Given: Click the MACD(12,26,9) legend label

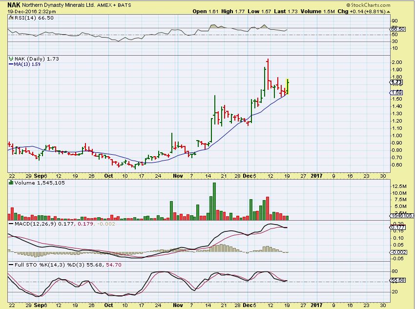Looking at the screenshot, I should pos(36,224).
